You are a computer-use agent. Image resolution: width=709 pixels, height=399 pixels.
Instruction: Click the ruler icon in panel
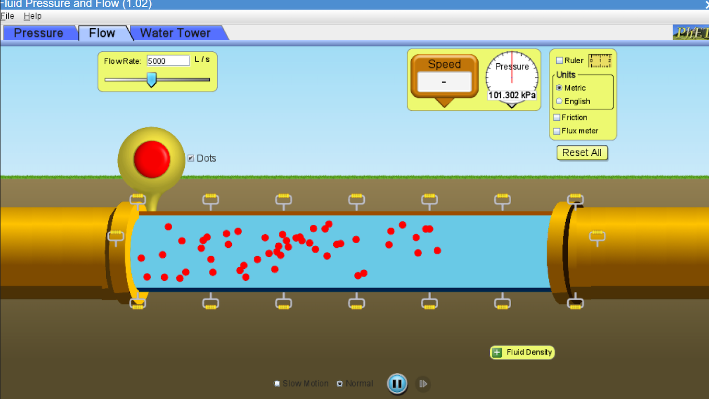(x=600, y=61)
